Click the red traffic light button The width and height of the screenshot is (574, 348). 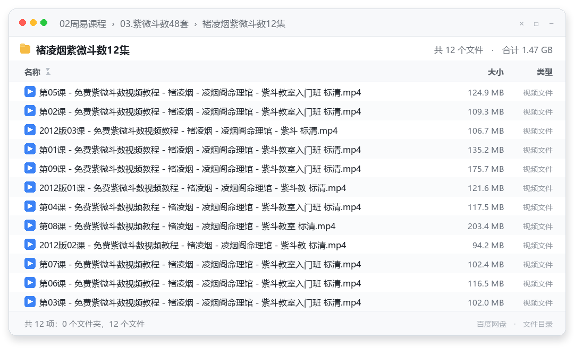pyautogui.click(x=23, y=23)
